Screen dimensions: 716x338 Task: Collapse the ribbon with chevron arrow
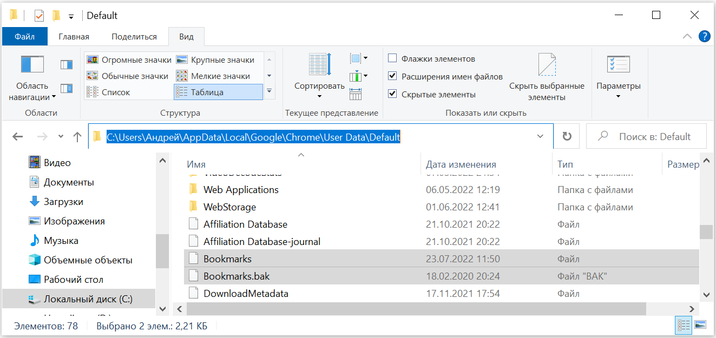click(x=687, y=36)
